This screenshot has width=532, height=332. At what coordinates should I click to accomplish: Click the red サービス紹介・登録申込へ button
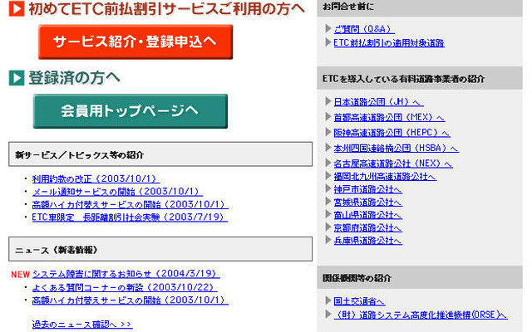[135, 41]
